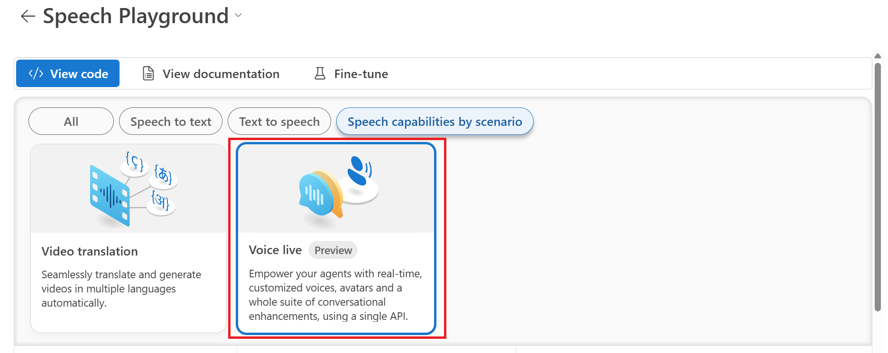Select Speech capabilities by scenario filter
The image size is (888, 353).
click(435, 121)
